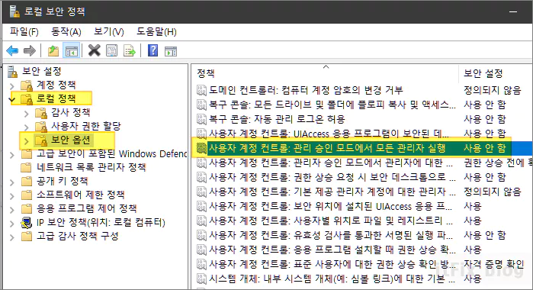Collapse the 로컬 정책 tree node
533x290 pixels.
point(12,99)
